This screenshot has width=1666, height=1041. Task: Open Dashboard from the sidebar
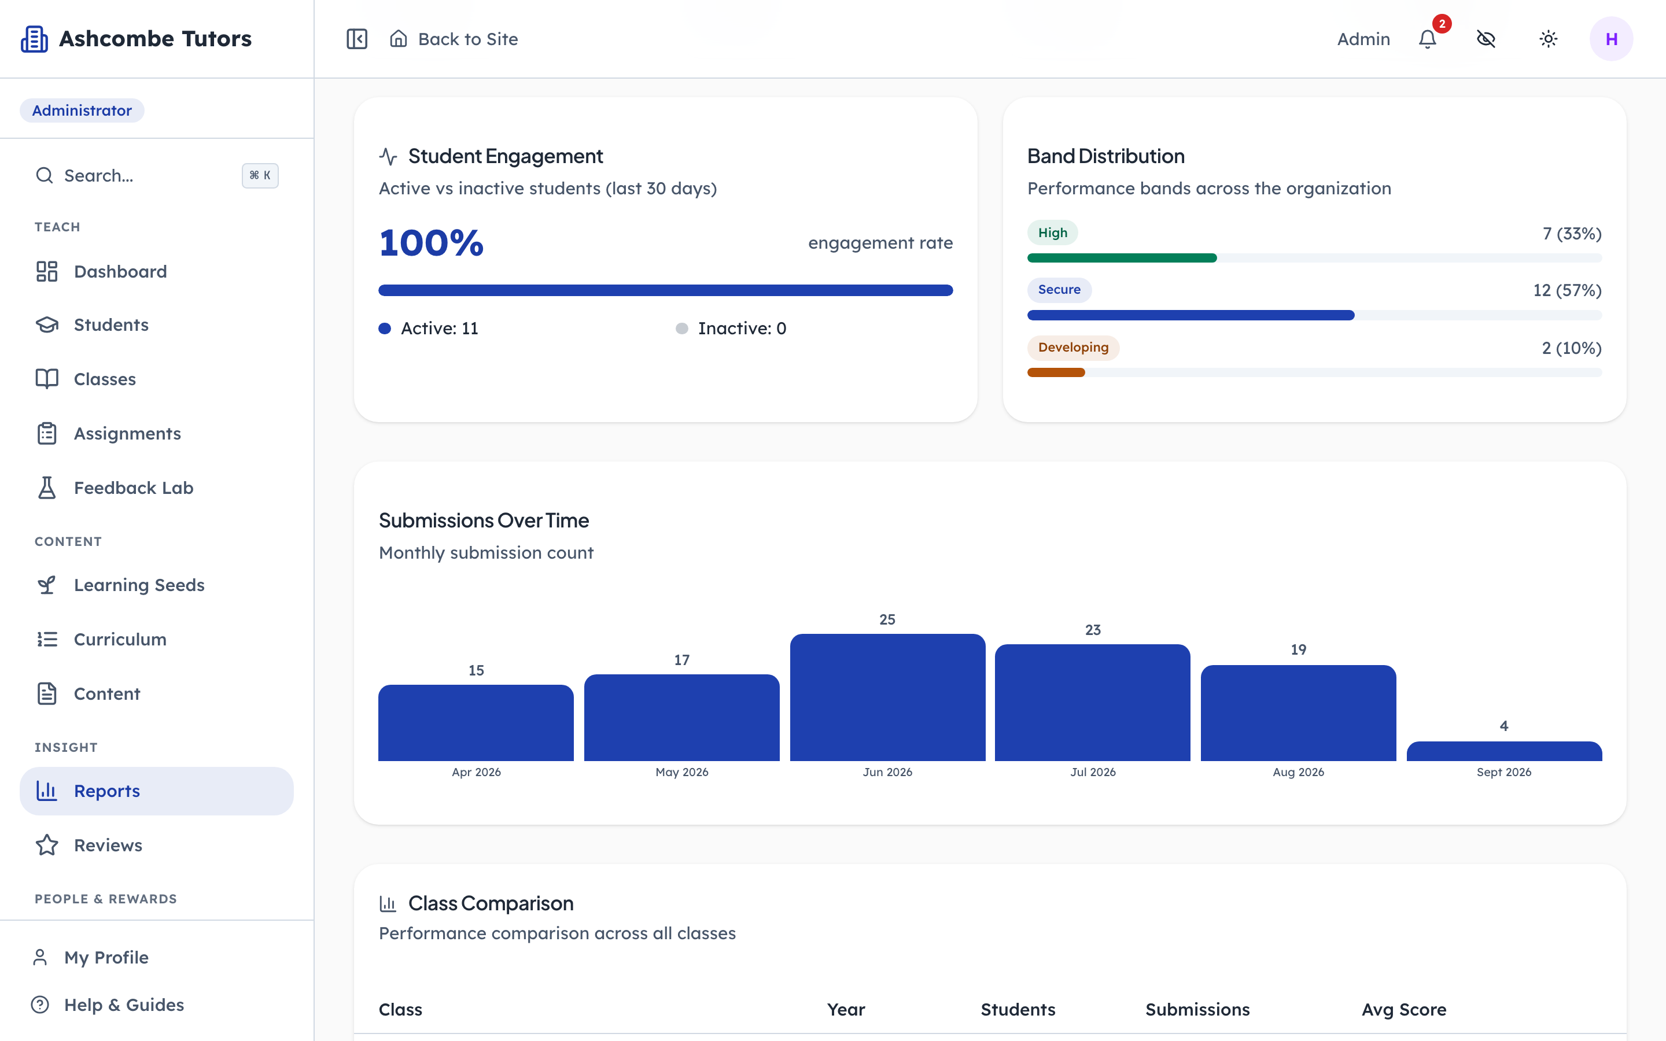[157, 271]
